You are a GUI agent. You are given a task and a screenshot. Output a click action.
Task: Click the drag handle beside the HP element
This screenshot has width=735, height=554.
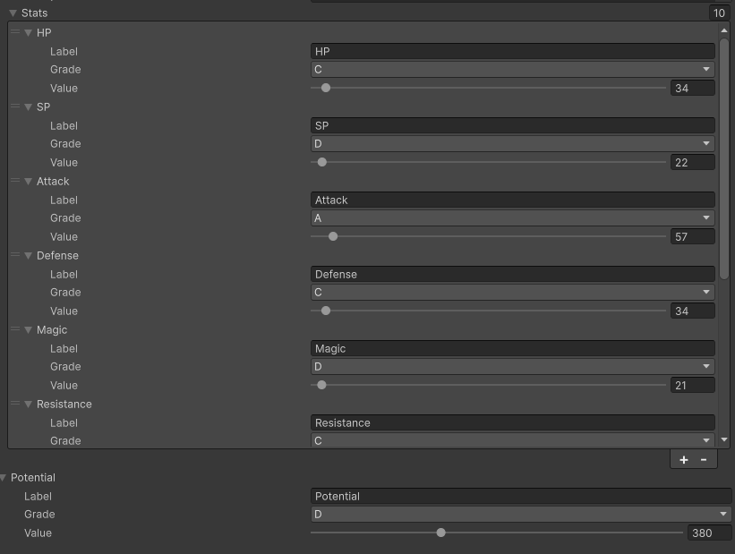tap(15, 32)
